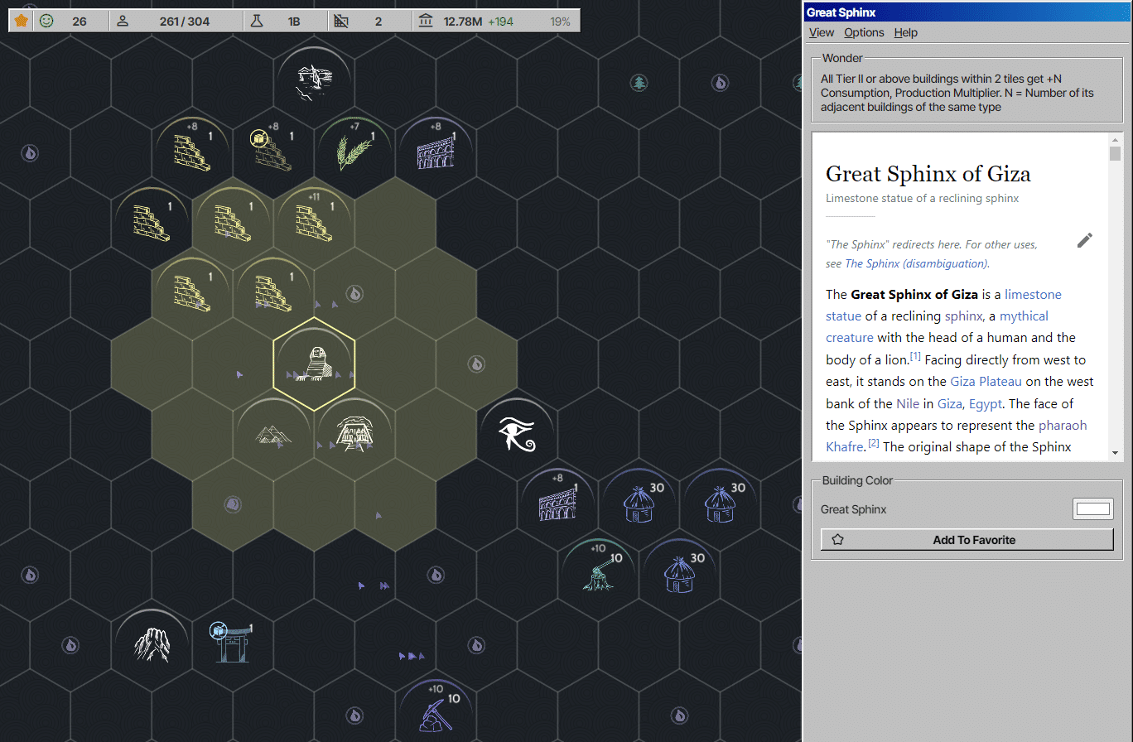This screenshot has height=742, width=1133.
Task: Open the View menu
Action: [x=822, y=32]
